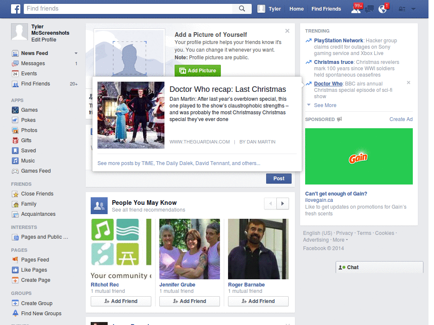Open the messages chat bubbles icon
Screen dimensions: 434x325
coord(370,9)
